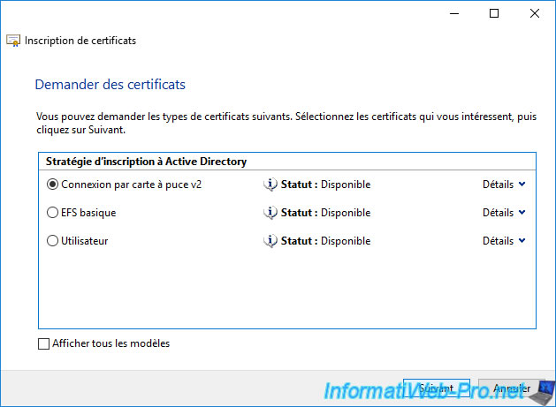The image size is (556, 407).
Task: Cancel enrollment with the Annuler button
Action: [512, 388]
